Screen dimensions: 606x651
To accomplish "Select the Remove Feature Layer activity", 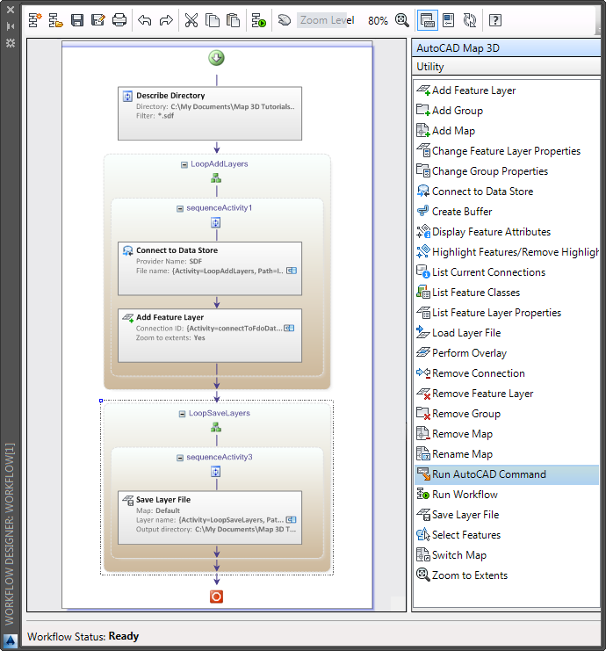I will pyautogui.click(x=507, y=394).
